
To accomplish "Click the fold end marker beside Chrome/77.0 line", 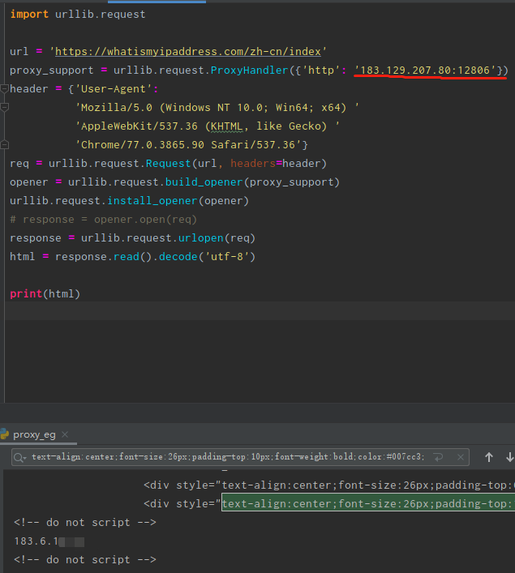I will [5, 144].
